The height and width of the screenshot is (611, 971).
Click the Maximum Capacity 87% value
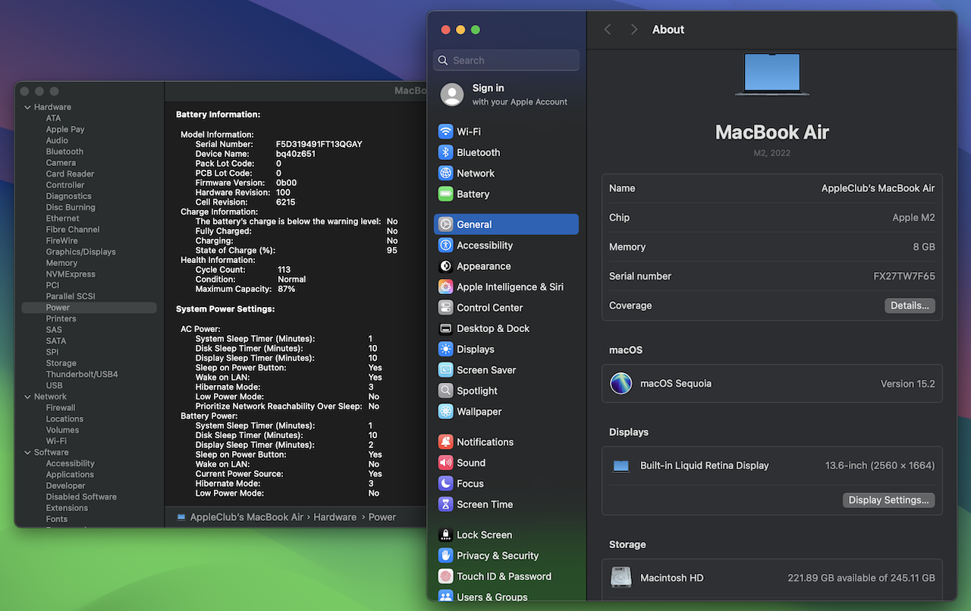click(287, 289)
